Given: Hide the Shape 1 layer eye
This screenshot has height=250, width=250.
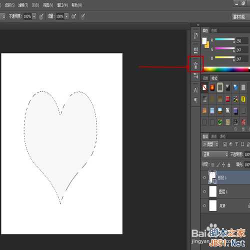Looking at the screenshot, I should [204, 177].
